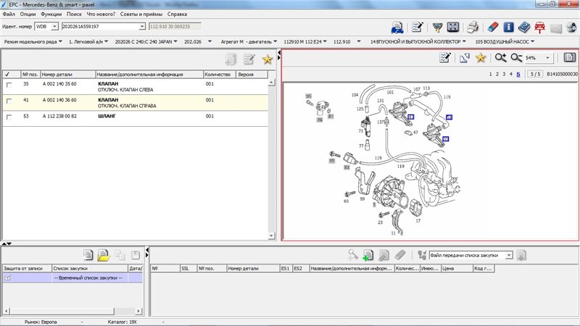Open notes icon in top toolbar
580x326 pixels.
pyautogui.click(x=418, y=27)
